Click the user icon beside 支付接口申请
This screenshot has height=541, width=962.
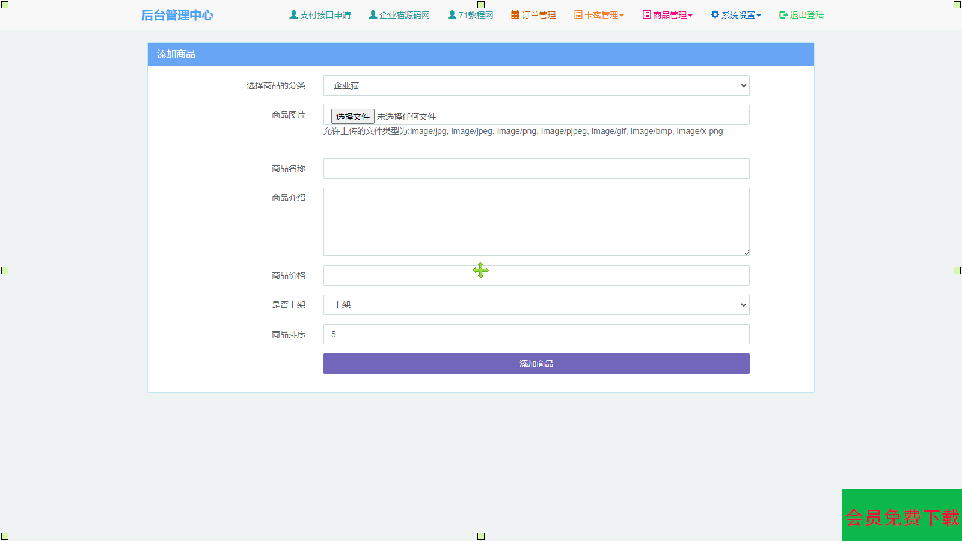pyautogui.click(x=293, y=14)
